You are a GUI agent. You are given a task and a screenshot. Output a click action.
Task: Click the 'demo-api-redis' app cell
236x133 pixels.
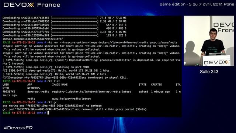pyautogui.click(x=38, y=92)
